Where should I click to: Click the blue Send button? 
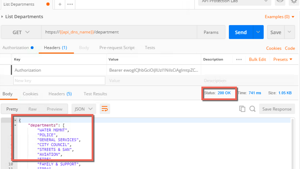tap(241, 32)
